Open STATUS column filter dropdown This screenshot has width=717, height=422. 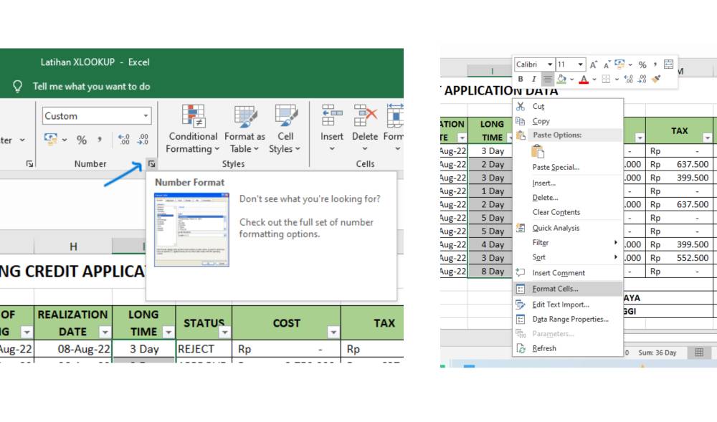point(224,332)
